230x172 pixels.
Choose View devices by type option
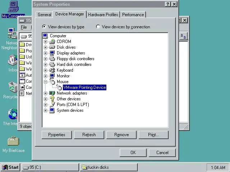63,27
